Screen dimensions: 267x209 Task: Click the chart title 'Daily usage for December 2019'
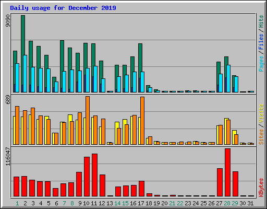tap(63, 8)
